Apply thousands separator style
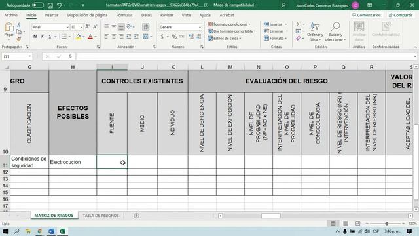 click(x=182, y=37)
